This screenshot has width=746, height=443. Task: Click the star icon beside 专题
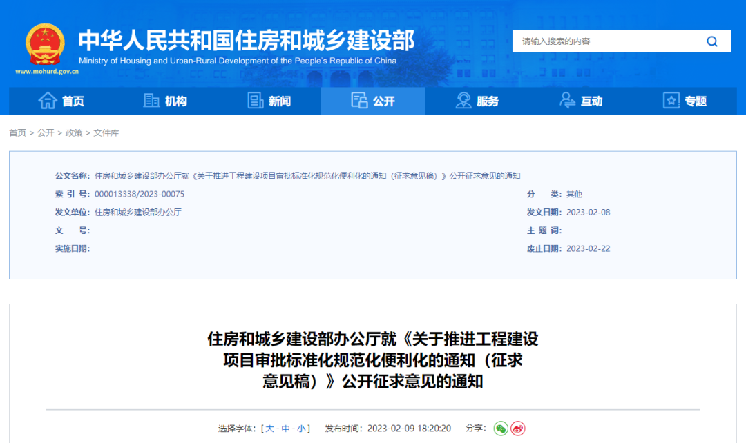coord(671,101)
